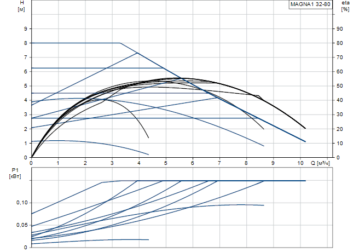Click the 2 tick on Q axis

85,163
